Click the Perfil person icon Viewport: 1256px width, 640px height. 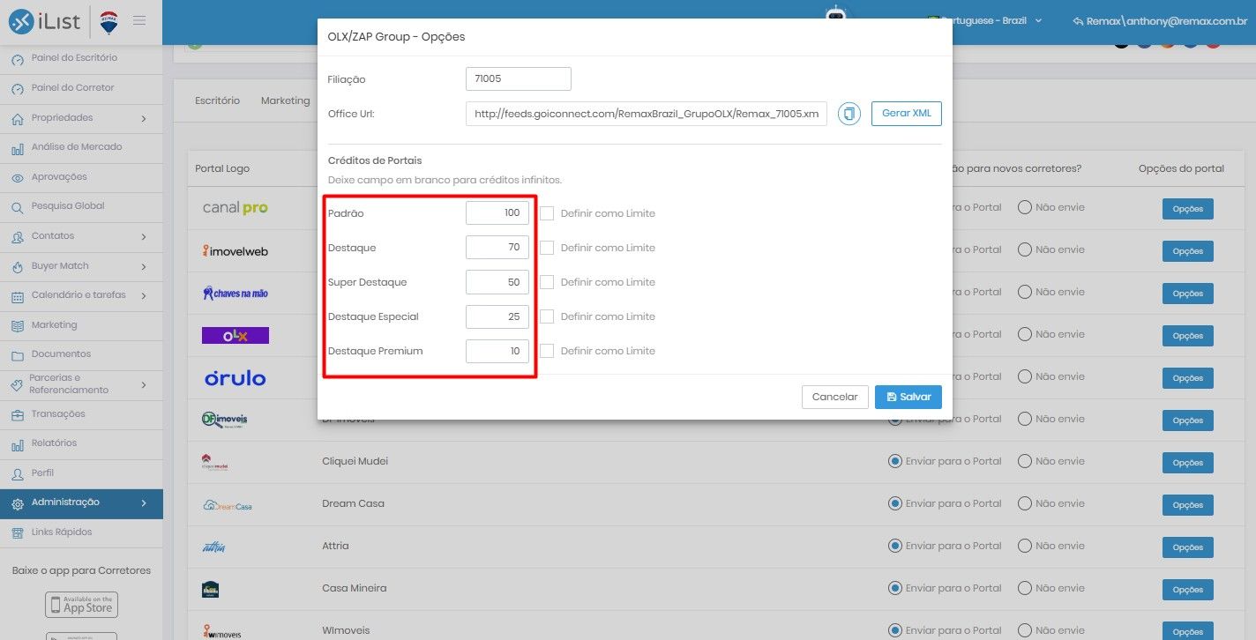pyautogui.click(x=18, y=473)
